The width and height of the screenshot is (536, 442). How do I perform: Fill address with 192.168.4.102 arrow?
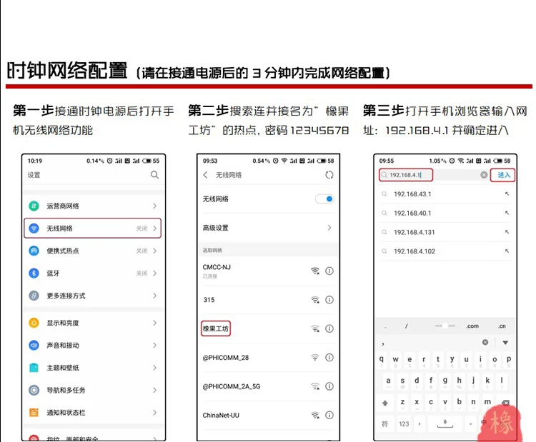[507, 251]
